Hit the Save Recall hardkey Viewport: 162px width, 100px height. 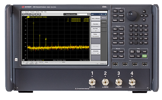(x=132, y=52)
